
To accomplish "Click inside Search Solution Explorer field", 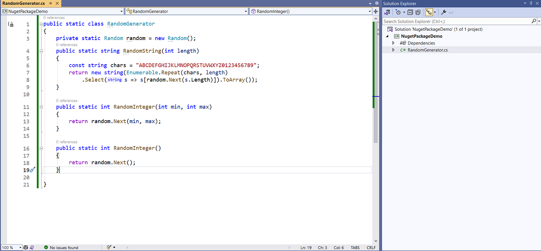I will (x=456, y=22).
